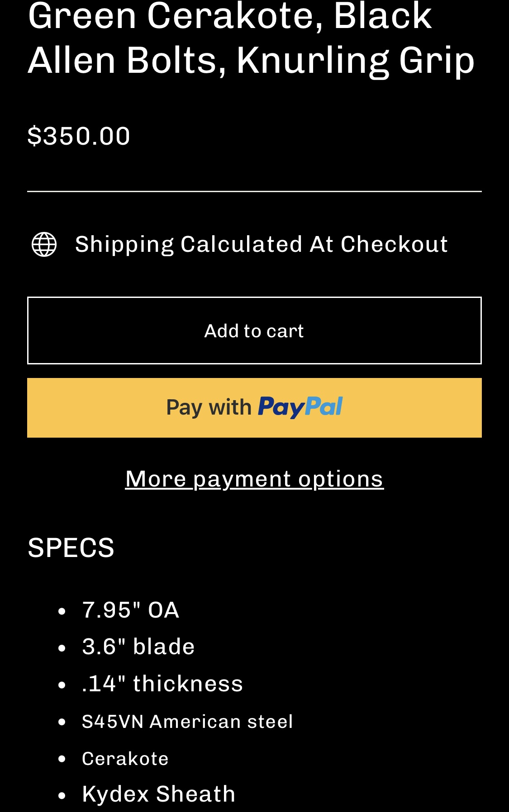Click the divider line below the price

coord(254,192)
